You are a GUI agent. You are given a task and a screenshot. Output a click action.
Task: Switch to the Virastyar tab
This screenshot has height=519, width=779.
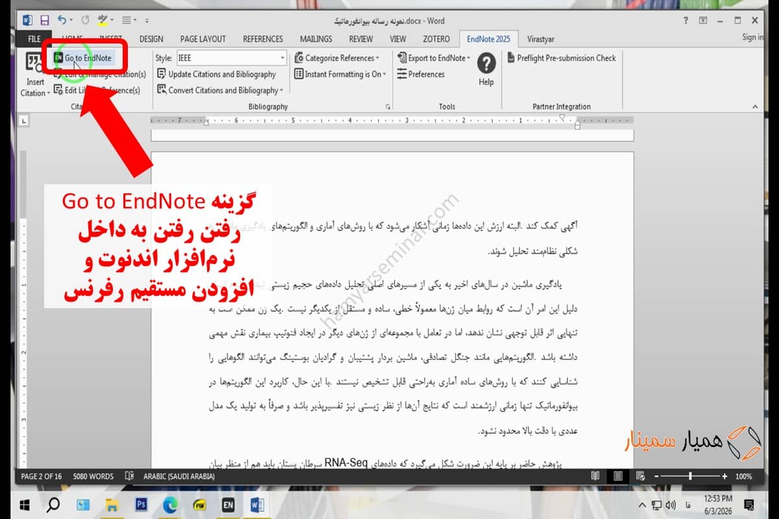(541, 39)
